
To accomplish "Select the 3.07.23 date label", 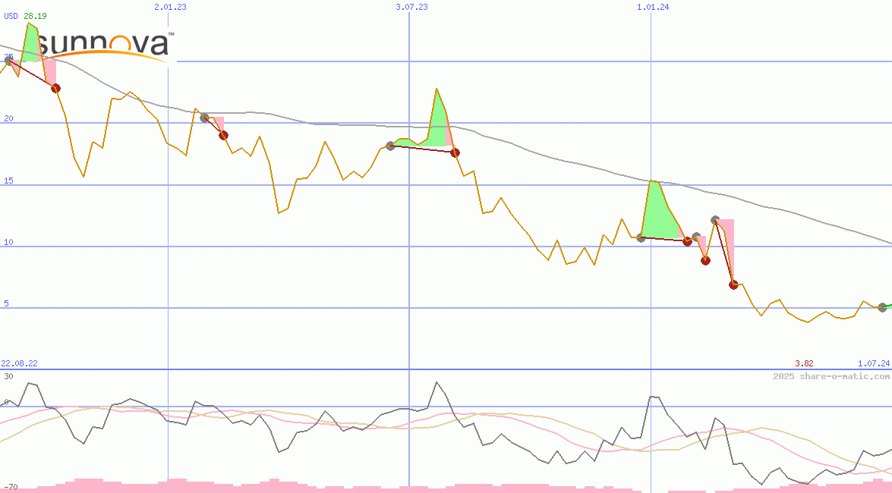I will (x=412, y=7).
